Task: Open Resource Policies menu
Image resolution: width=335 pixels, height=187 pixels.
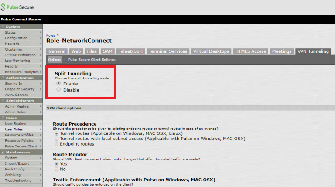Action: click(x=21, y=140)
